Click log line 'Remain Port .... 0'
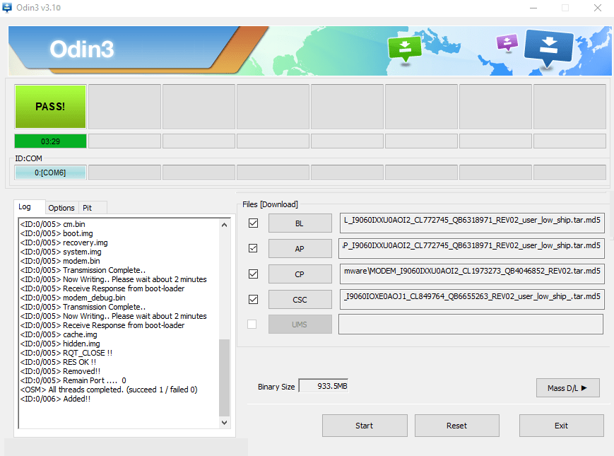Screen dimensions: 614x456 pos(73,380)
